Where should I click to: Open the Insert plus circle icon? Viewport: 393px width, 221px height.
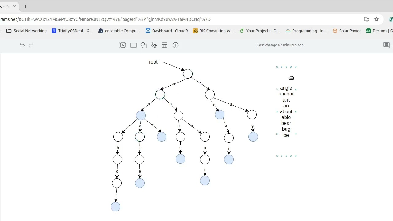point(176,45)
